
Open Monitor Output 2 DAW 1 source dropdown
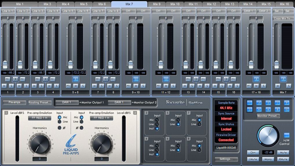[x=119, y=102]
